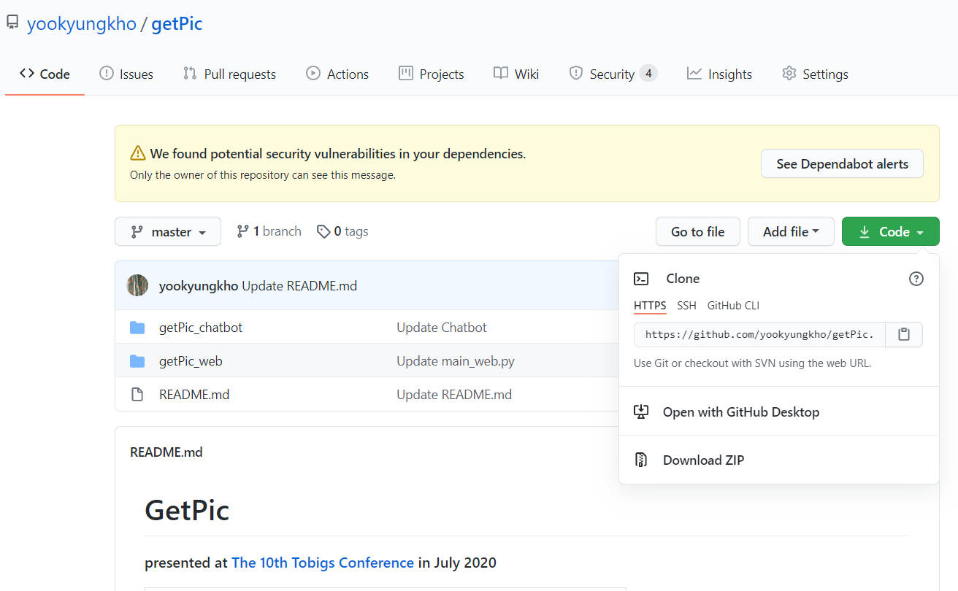Screen dimensions: 958x591
Task: Open The 10th Tobigs Conference link
Action: tap(322, 563)
